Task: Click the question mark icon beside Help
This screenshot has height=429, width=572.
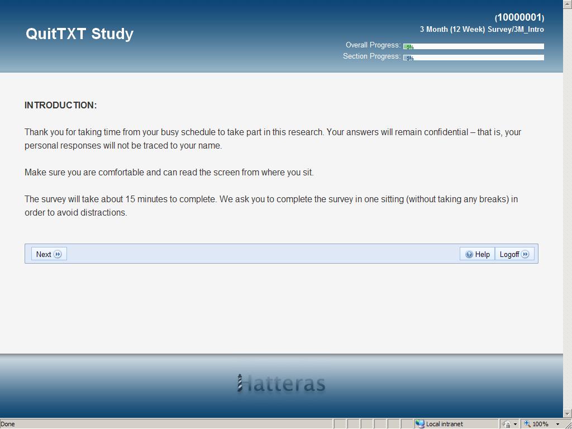Action: pos(469,254)
